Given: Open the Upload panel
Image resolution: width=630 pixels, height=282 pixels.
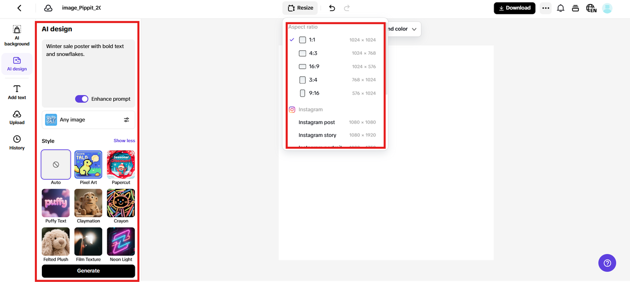Looking at the screenshot, I should (17, 117).
